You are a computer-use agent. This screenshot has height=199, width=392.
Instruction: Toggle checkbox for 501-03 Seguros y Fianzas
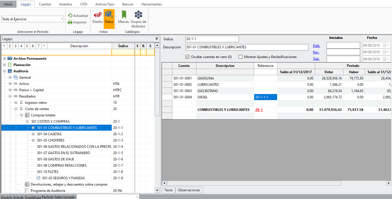[x=38, y=178]
